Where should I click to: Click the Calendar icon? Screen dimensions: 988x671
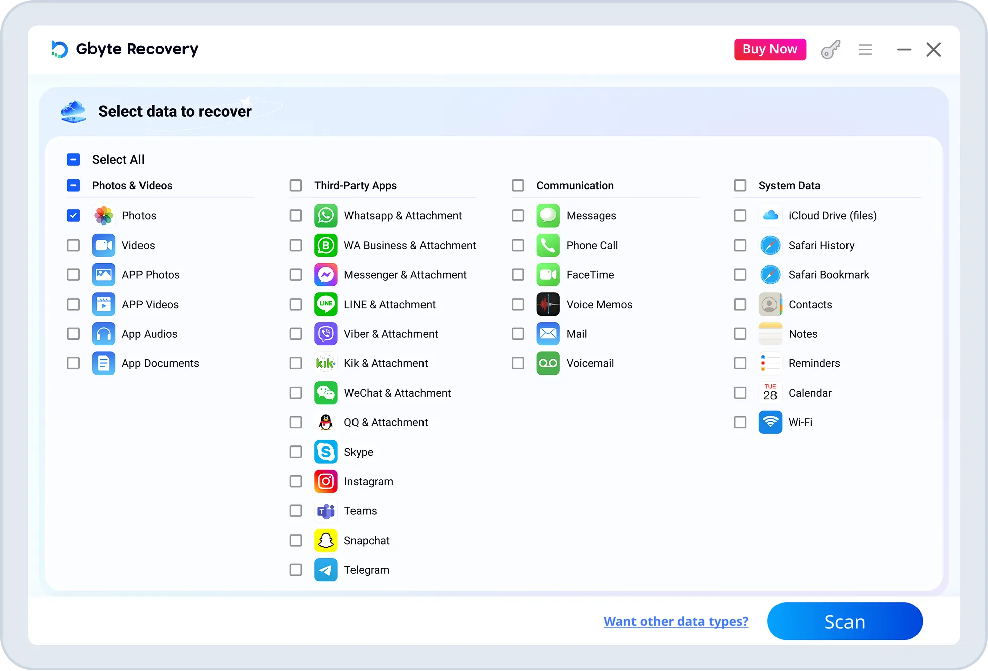[770, 393]
